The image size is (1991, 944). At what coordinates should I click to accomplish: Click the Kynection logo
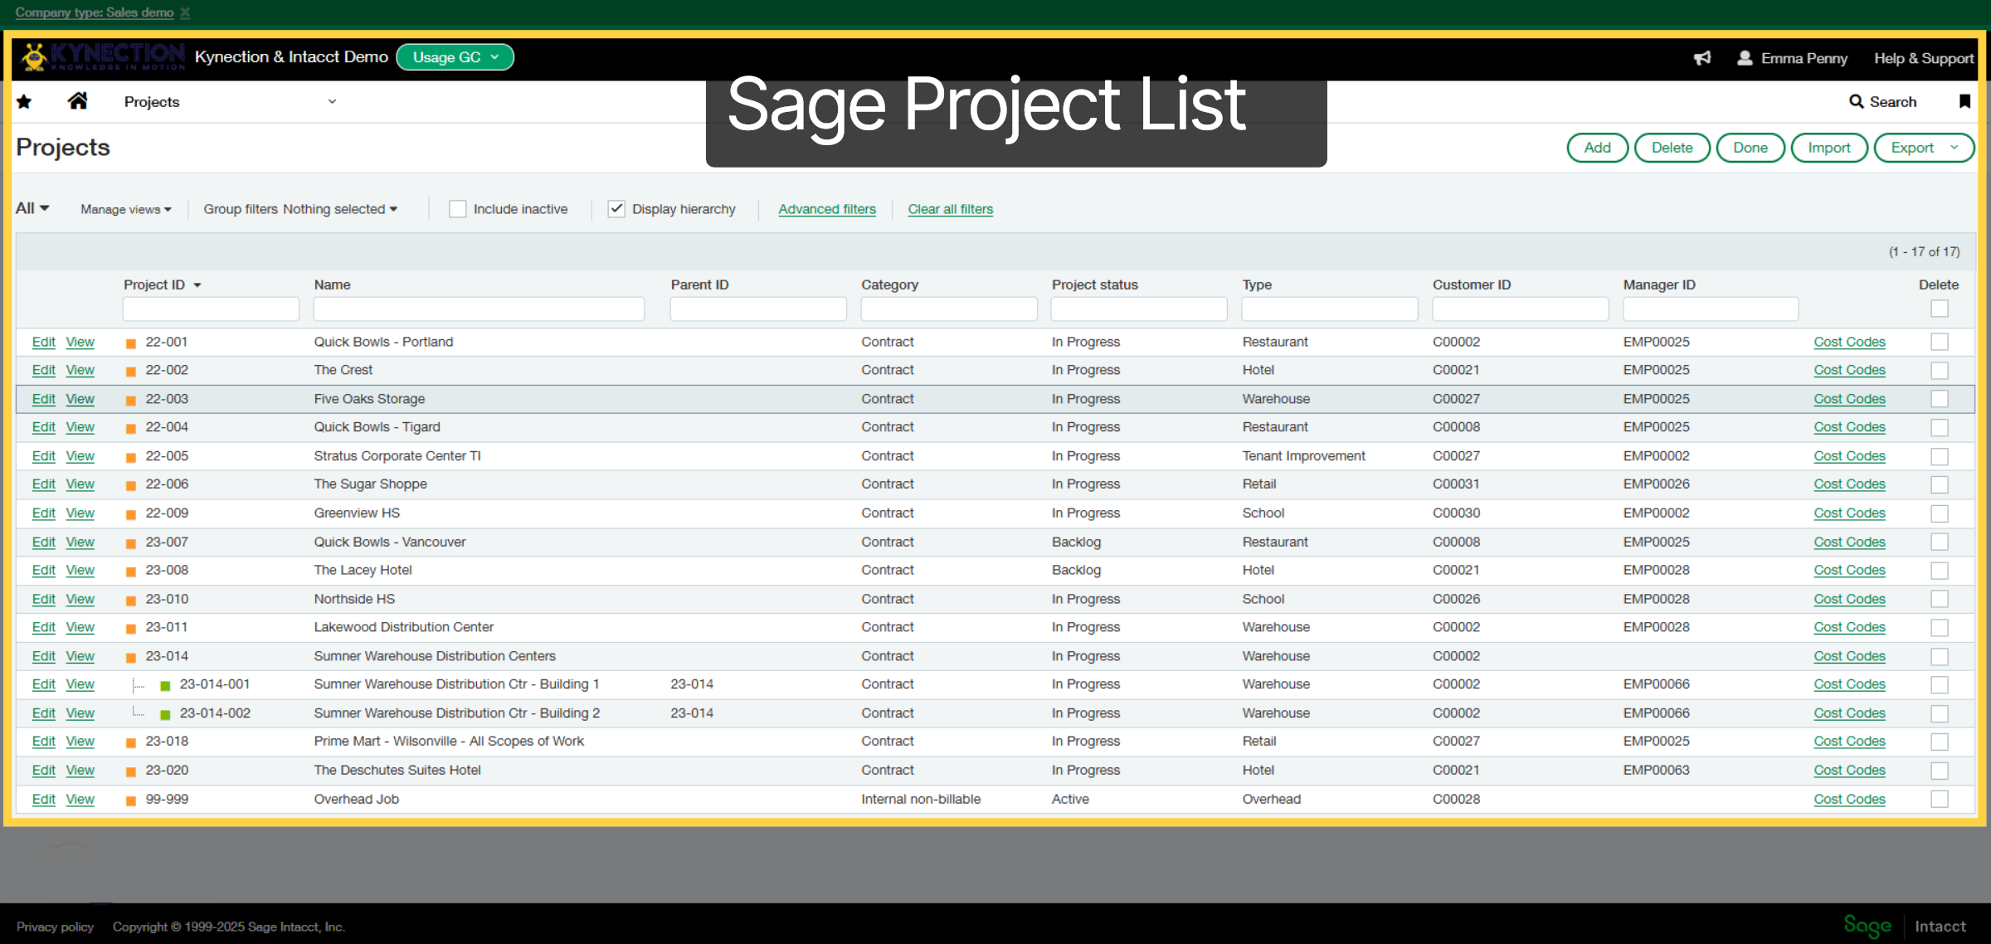103,57
